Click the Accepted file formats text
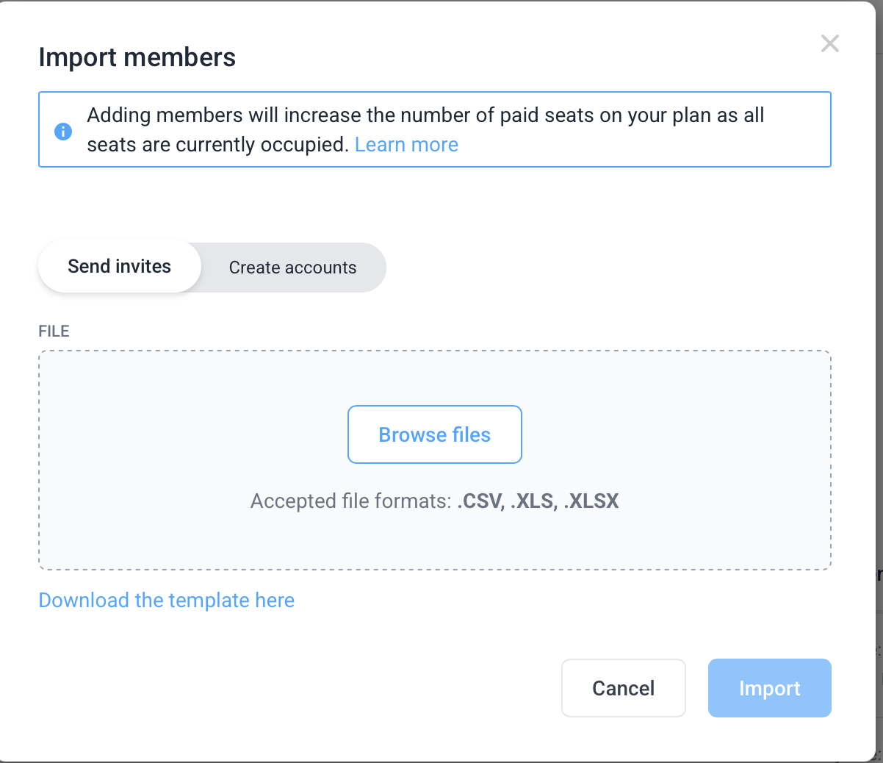 tap(350, 501)
